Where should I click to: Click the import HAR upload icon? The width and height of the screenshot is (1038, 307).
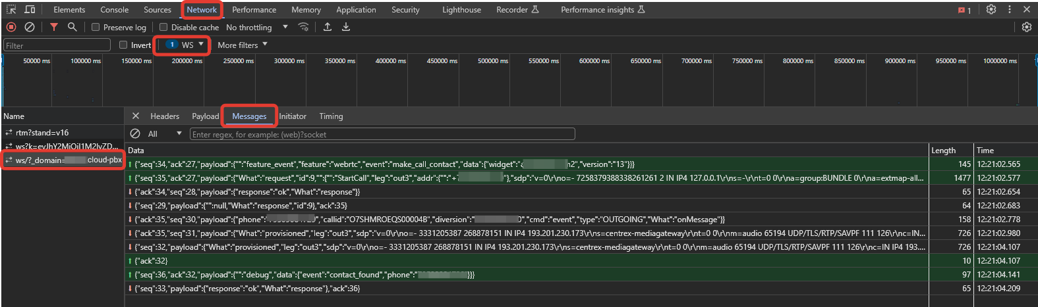point(328,27)
